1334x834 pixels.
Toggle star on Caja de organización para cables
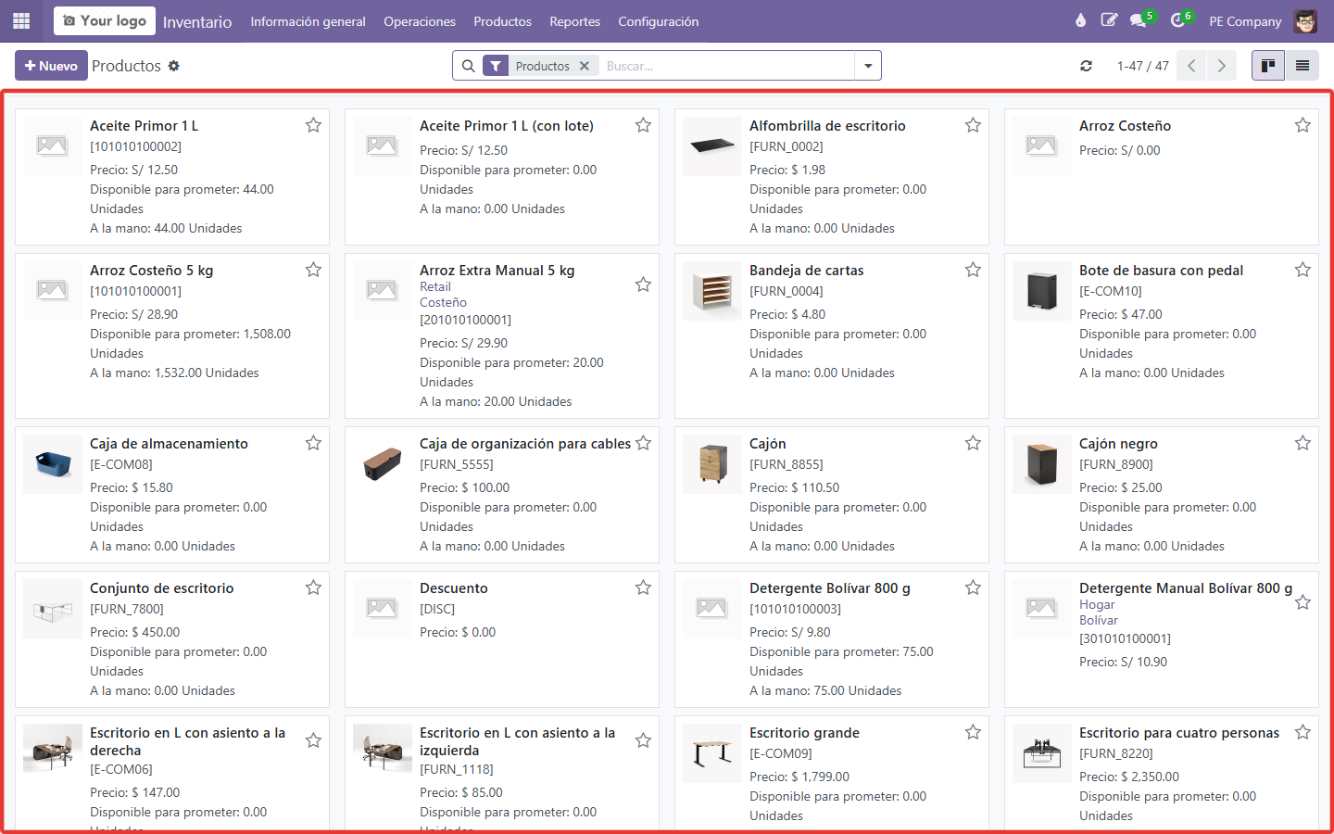(x=643, y=443)
